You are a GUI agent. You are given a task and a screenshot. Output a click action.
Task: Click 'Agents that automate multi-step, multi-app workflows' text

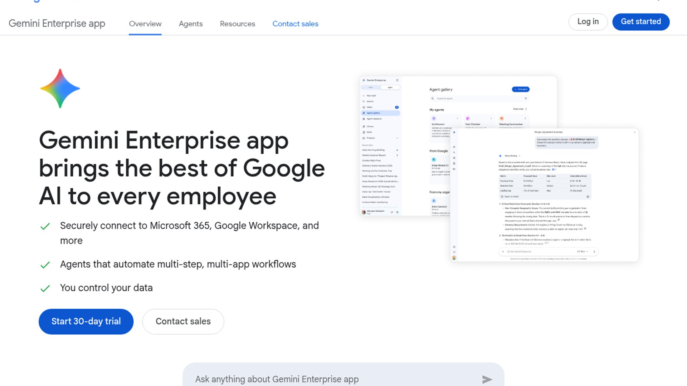tap(178, 264)
